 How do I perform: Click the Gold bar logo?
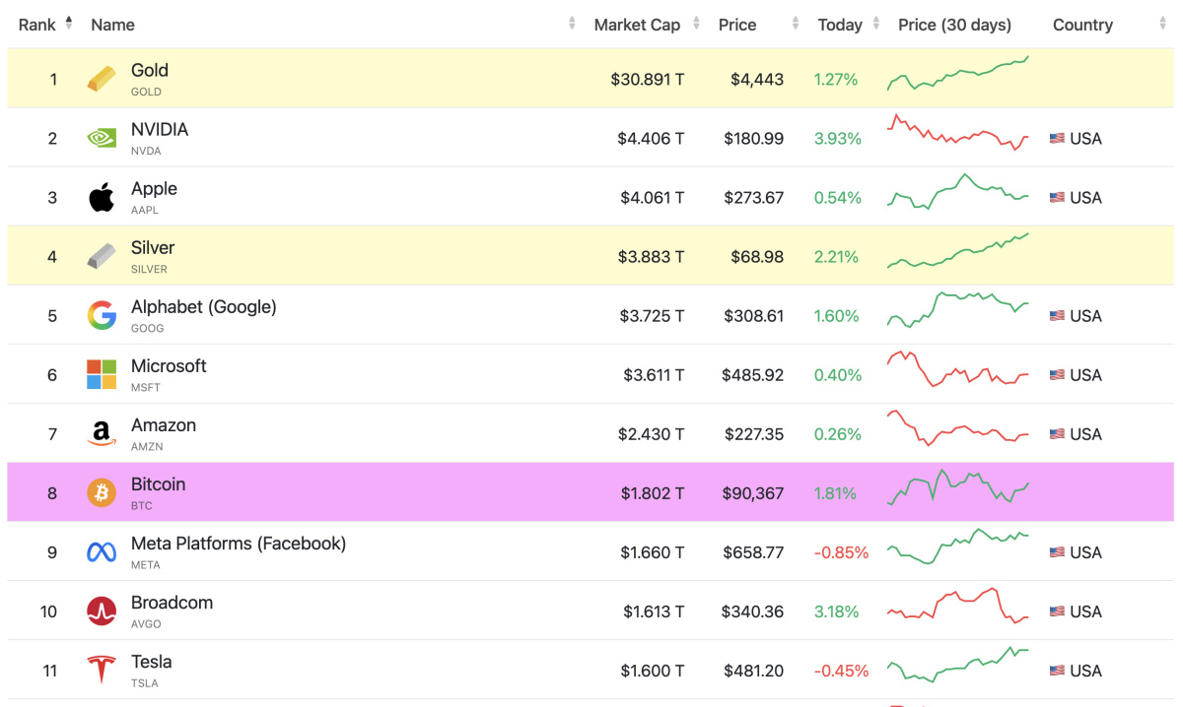coord(101,79)
